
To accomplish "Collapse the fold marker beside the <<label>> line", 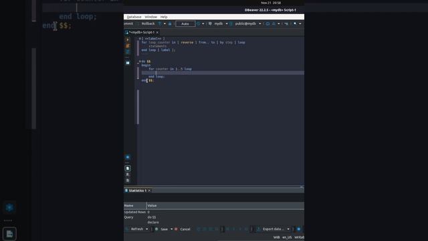I will [140, 39].
